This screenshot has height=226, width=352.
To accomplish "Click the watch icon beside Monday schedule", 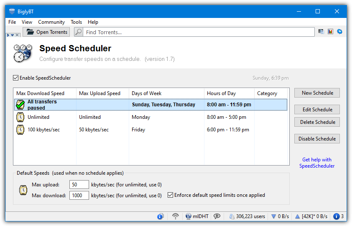I will click(x=20, y=117).
